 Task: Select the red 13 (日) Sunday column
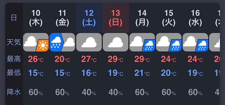pyautogui.click(x=115, y=18)
